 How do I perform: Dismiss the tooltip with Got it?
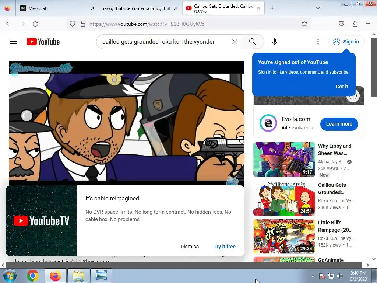pos(342,87)
